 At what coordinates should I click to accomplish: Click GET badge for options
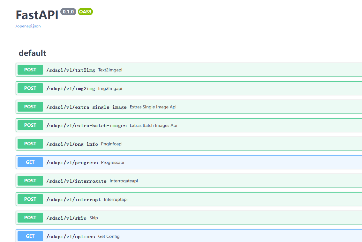(30, 236)
